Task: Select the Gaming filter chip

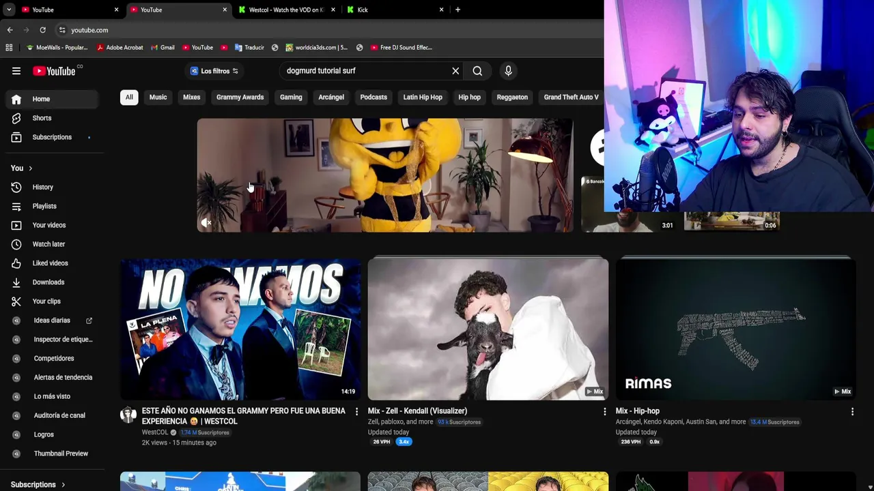Action: click(291, 97)
